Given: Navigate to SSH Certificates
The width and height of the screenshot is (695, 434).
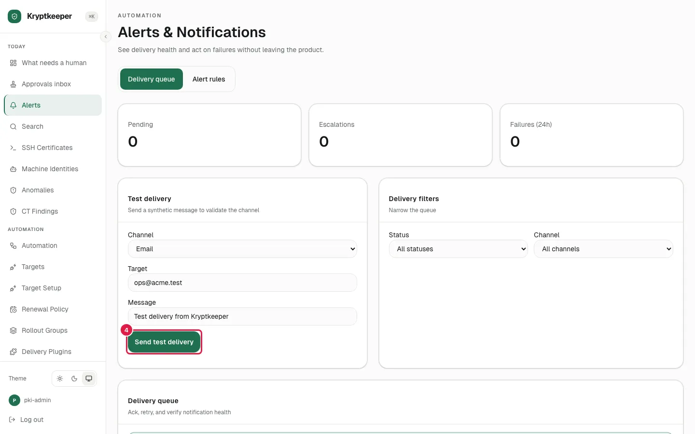Looking at the screenshot, I should pyautogui.click(x=53, y=148).
